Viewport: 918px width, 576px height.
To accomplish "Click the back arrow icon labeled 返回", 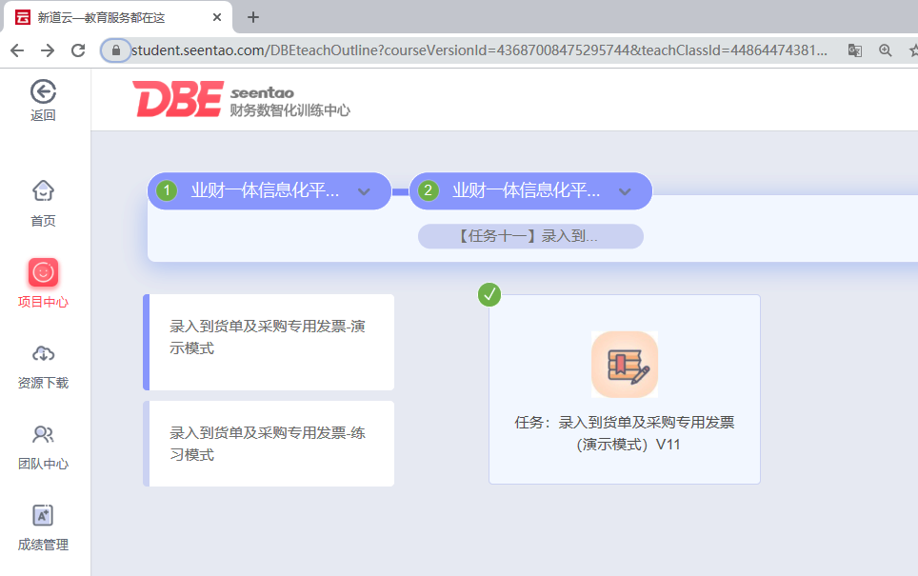I will (43, 91).
